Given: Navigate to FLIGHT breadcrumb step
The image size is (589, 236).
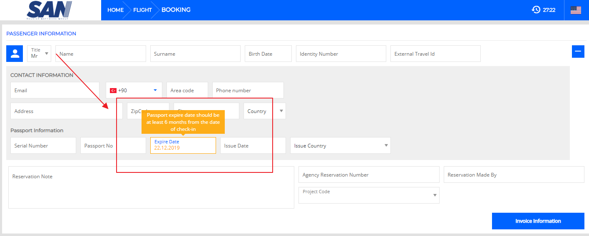Looking at the screenshot, I should (142, 10).
